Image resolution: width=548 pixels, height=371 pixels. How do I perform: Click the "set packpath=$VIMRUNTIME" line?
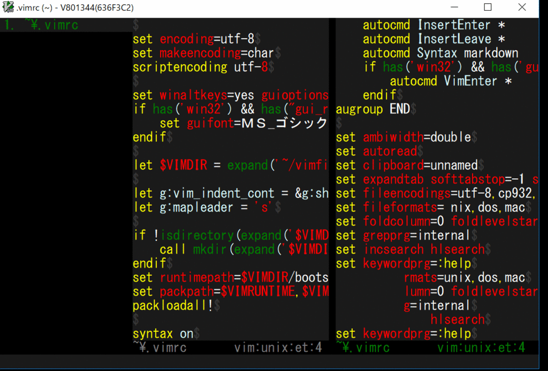pyautogui.click(x=231, y=291)
